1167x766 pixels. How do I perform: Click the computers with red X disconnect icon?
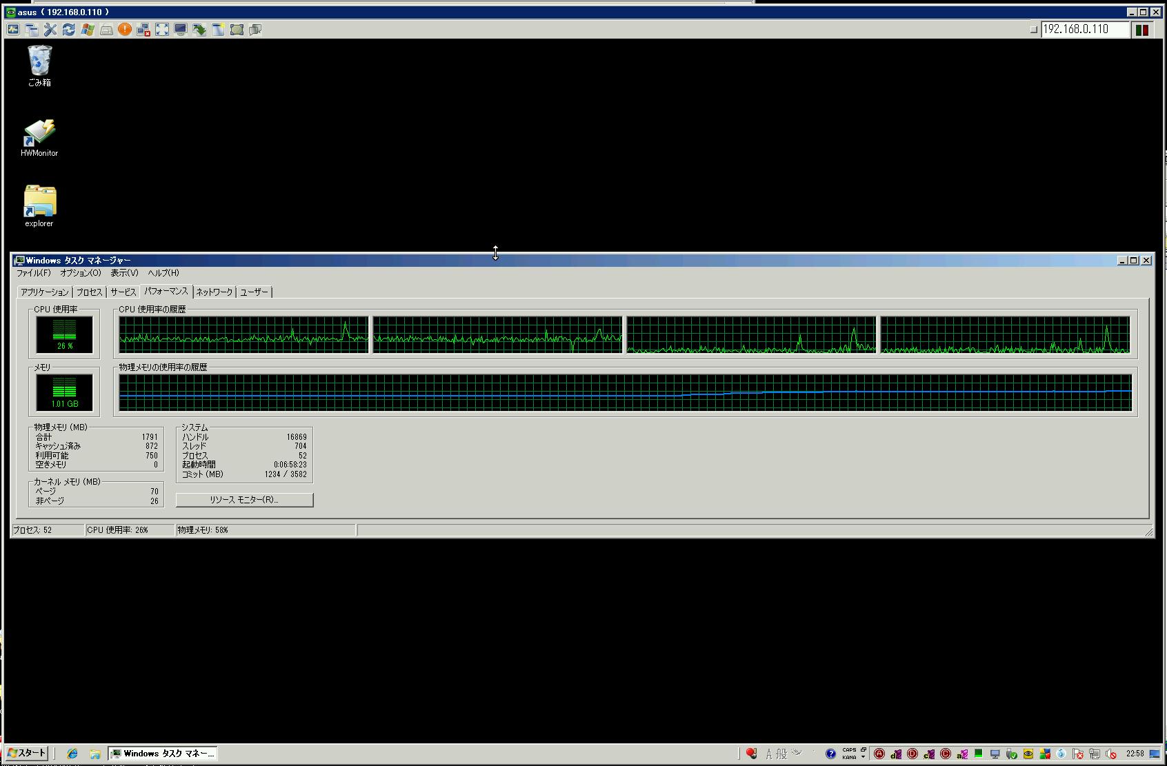(143, 29)
